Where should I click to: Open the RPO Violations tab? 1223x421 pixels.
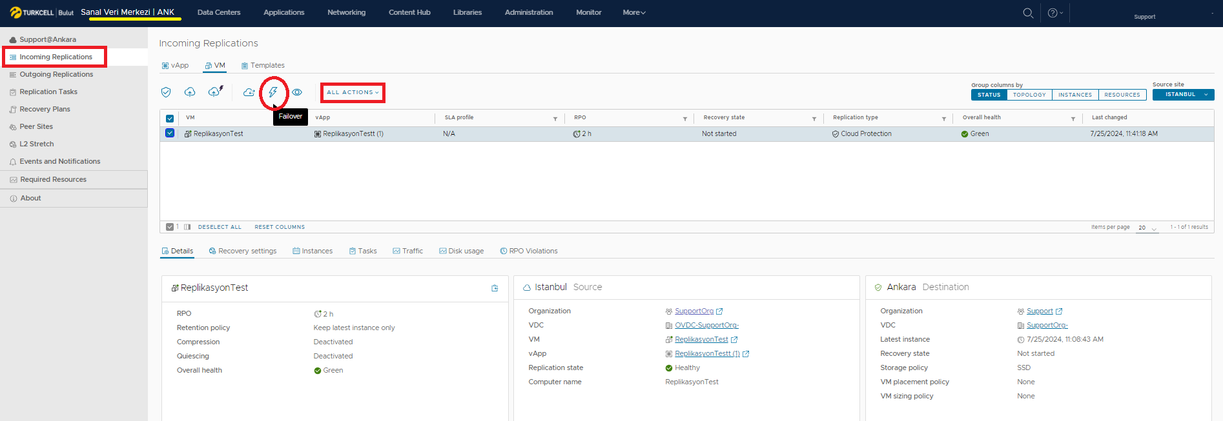pyautogui.click(x=529, y=251)
